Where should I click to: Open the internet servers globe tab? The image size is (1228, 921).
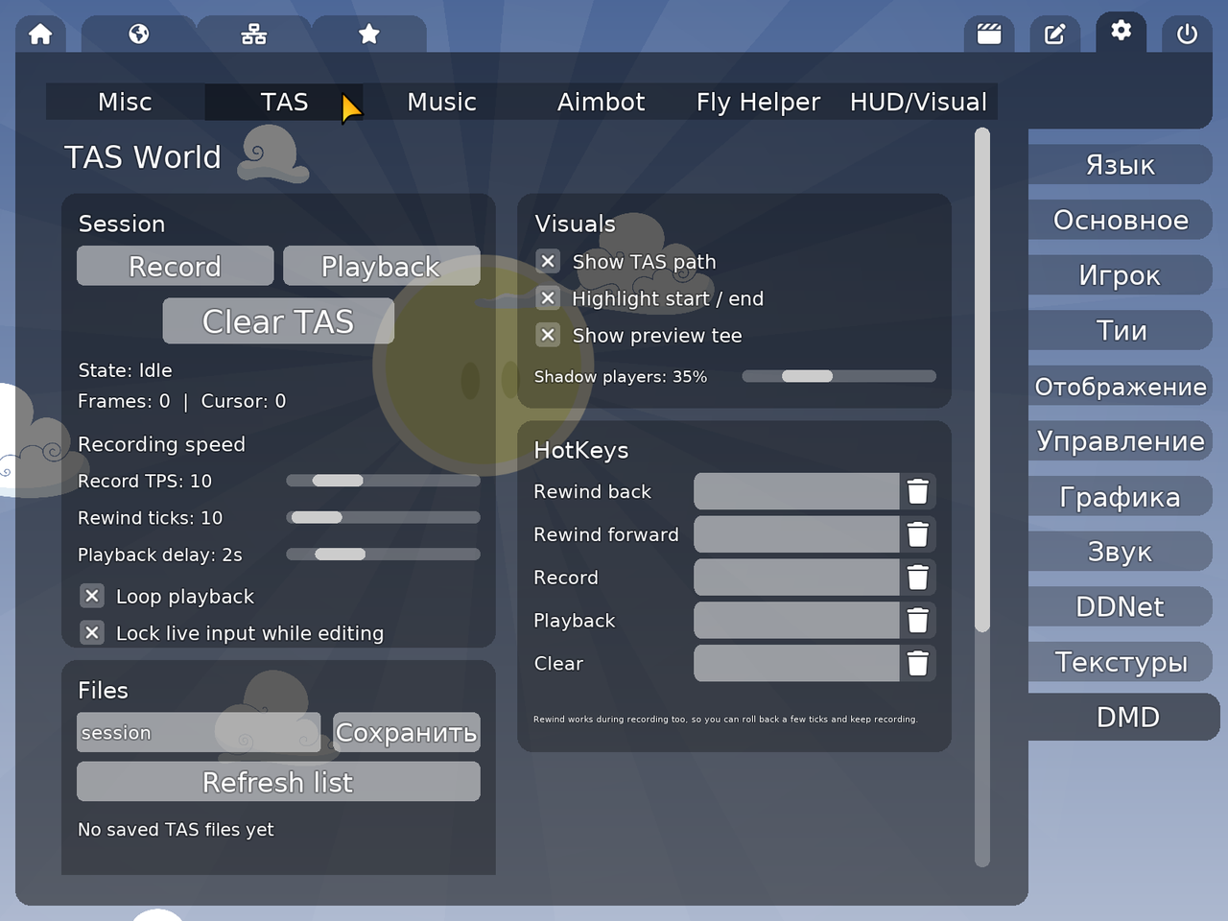pyautogui.click(x=139, y=35)
